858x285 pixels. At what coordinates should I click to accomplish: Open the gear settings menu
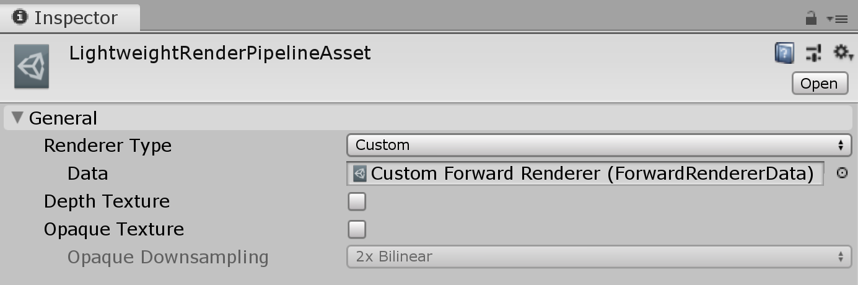(842, 53)
